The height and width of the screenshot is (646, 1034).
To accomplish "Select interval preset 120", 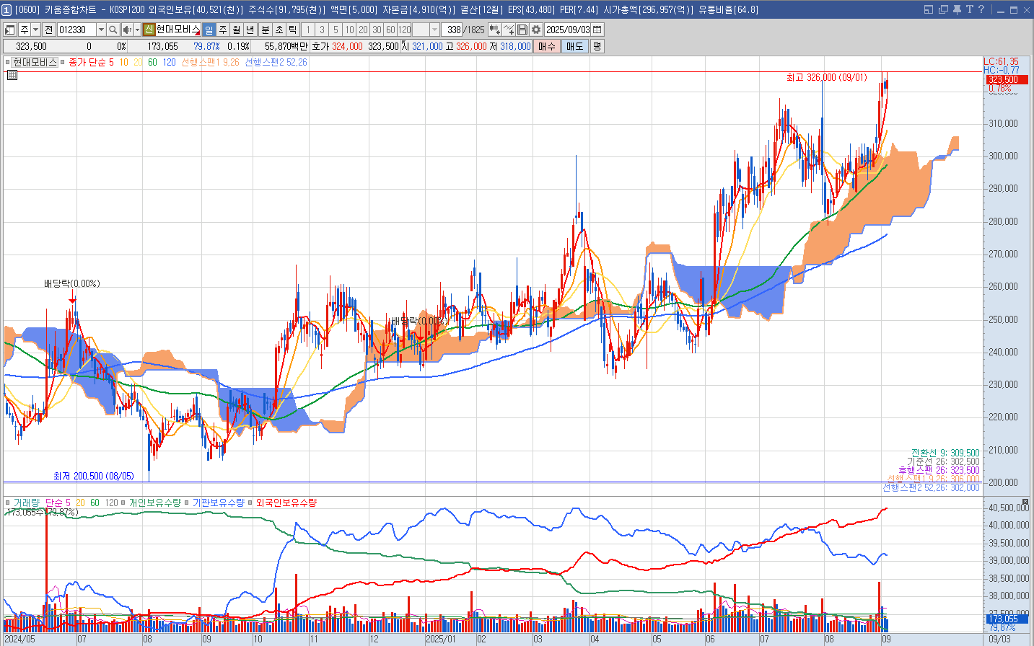I will pyautogui.click(x=404, y=30).
